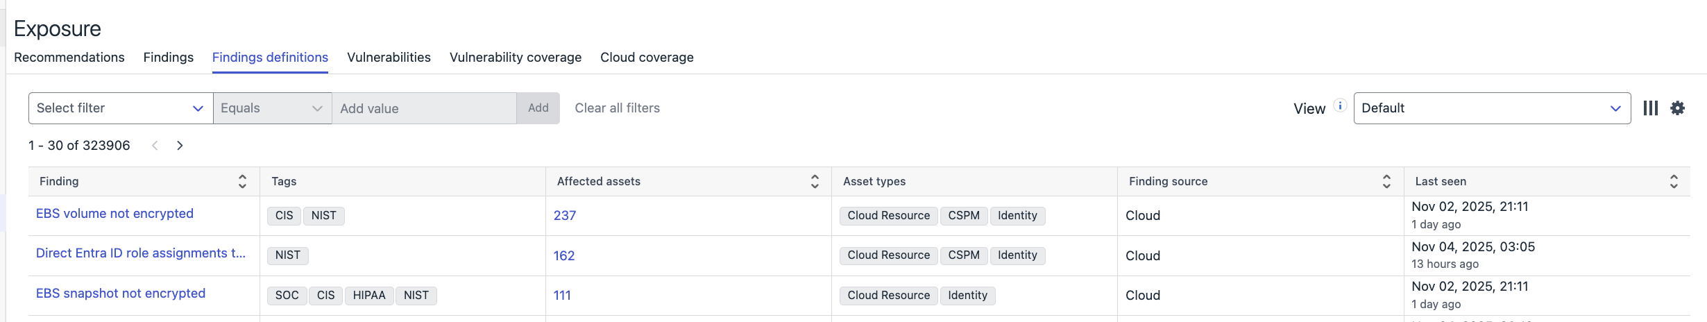Click the View info icon
1707x322 pixels.
pos(1341,105)
